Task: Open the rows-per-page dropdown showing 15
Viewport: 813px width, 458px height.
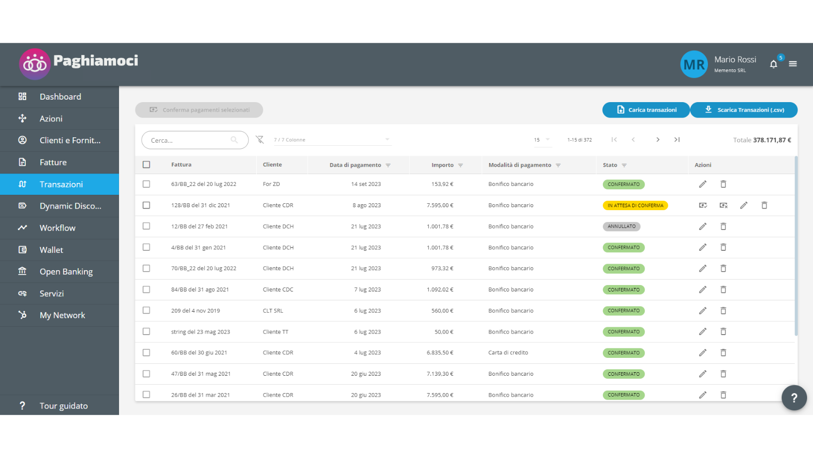Action: point(542,140)
